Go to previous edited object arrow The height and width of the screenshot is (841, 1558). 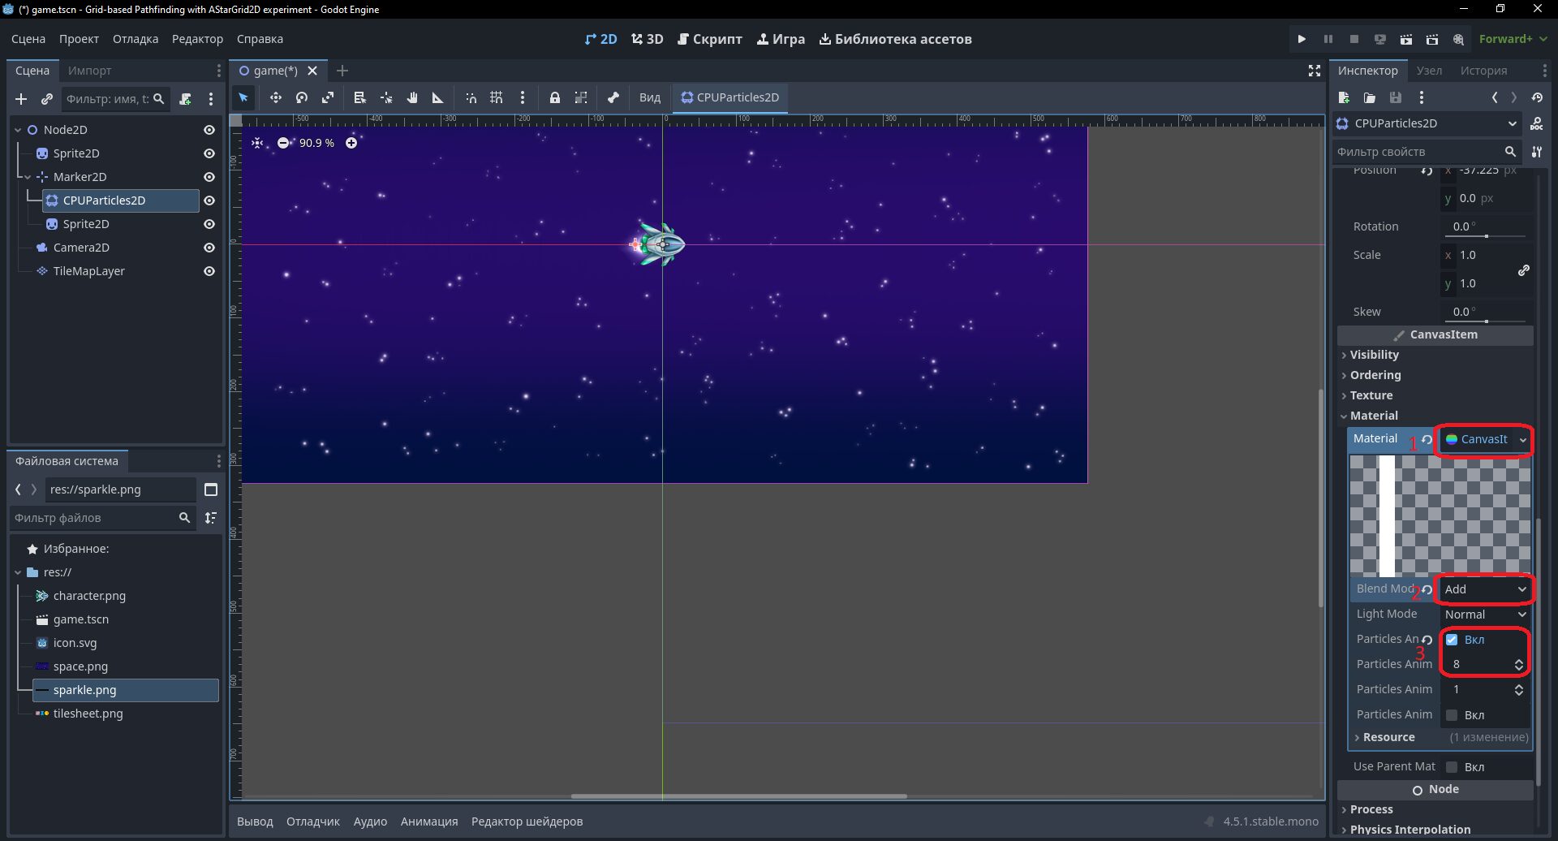tap(1495, 97)
